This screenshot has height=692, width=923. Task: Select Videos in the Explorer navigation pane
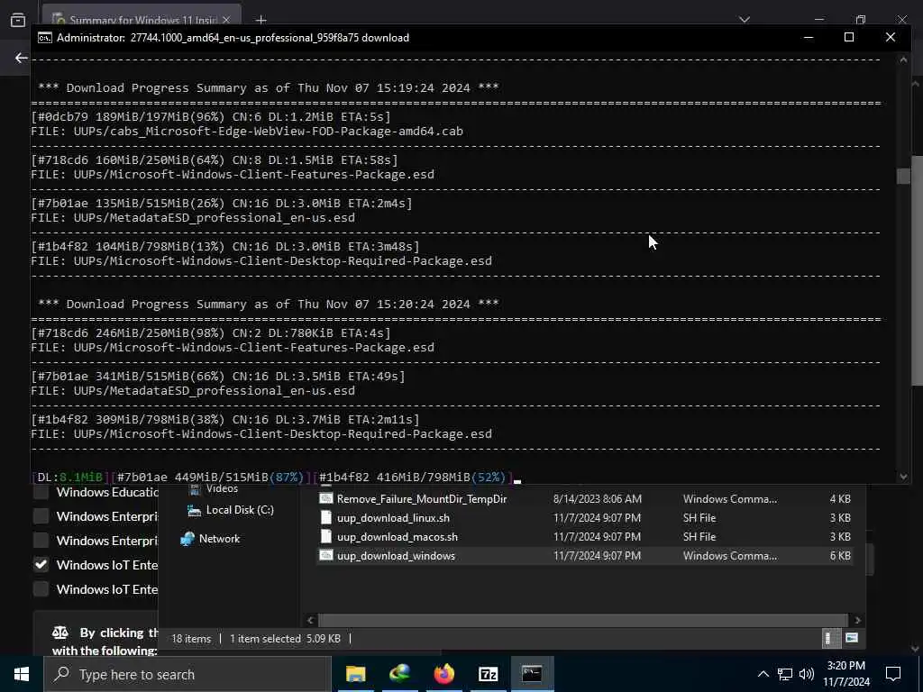(222, 489)
